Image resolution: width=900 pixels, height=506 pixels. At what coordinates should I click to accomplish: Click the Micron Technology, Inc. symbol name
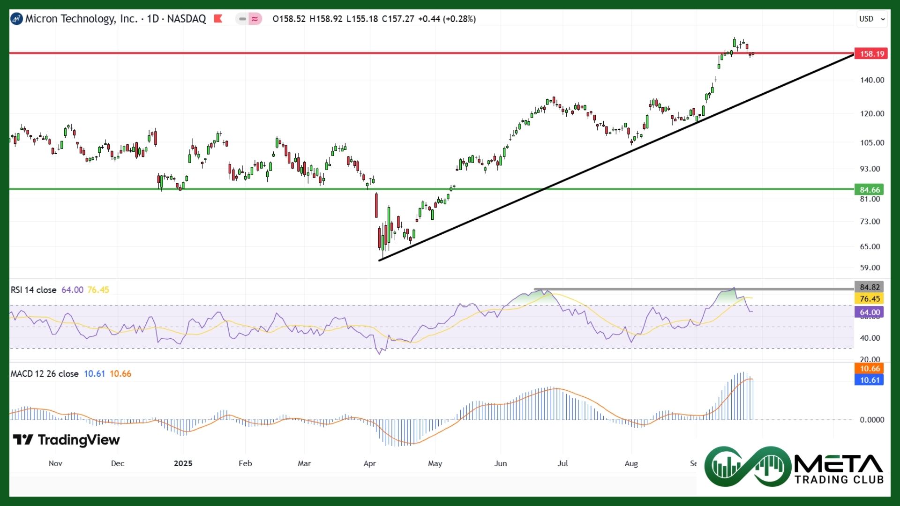pyautogui.click(x=81, y=19)
